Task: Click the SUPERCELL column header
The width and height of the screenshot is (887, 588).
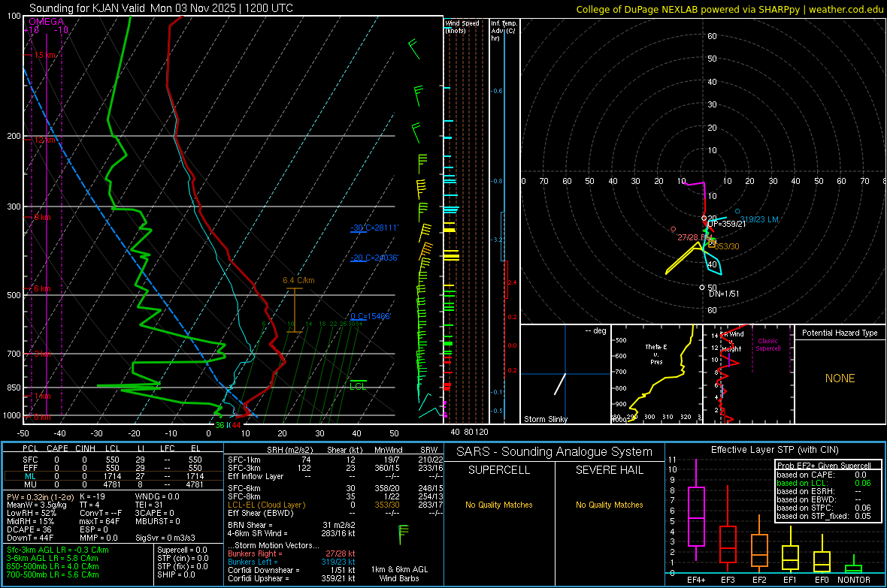Action: (499, 470)
